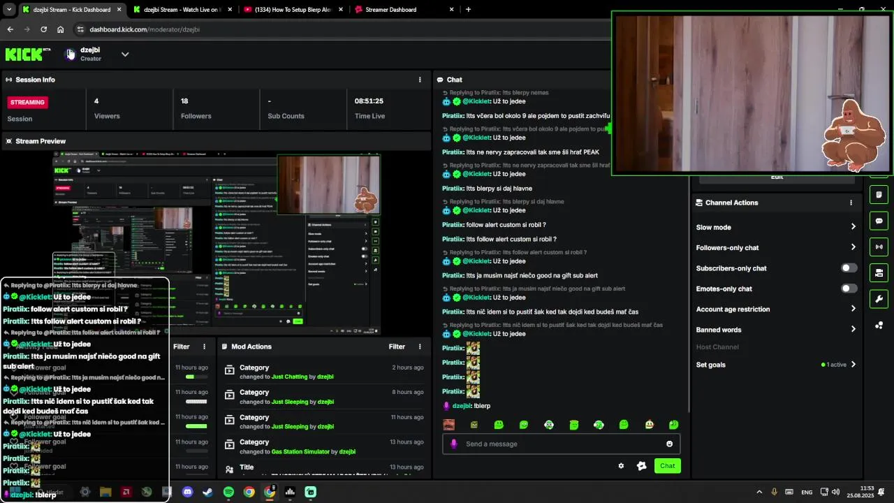Open the speech bubble chat sidebar icon
The height and width of the screenshot is (503, 894).
pyautogui.click(x=879, y=221)
